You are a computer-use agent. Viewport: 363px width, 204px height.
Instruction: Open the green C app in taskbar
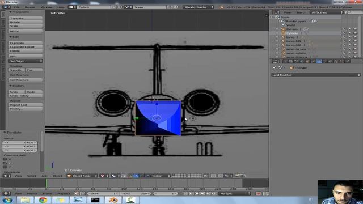tap(130, 200)
